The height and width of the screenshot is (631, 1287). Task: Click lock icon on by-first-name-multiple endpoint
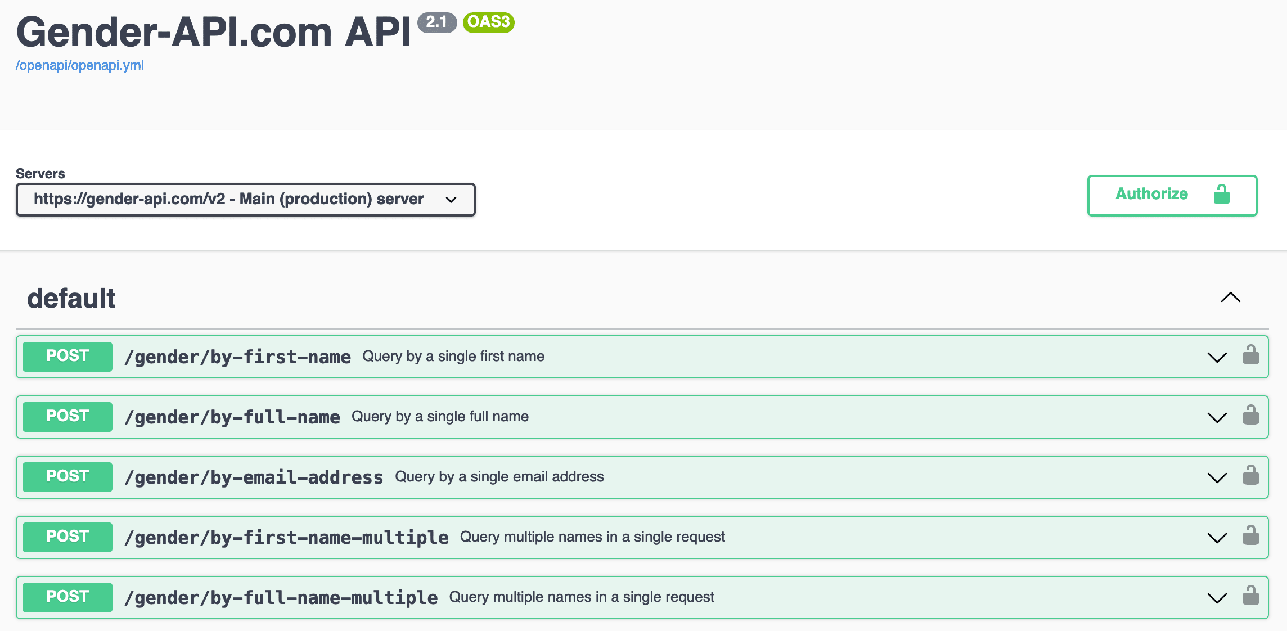1250,536
